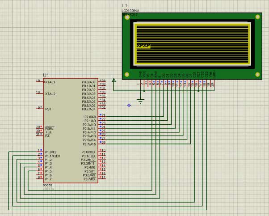Select the LCD19264A part name text
The image size is (269, 216).
tap(130, 11)
